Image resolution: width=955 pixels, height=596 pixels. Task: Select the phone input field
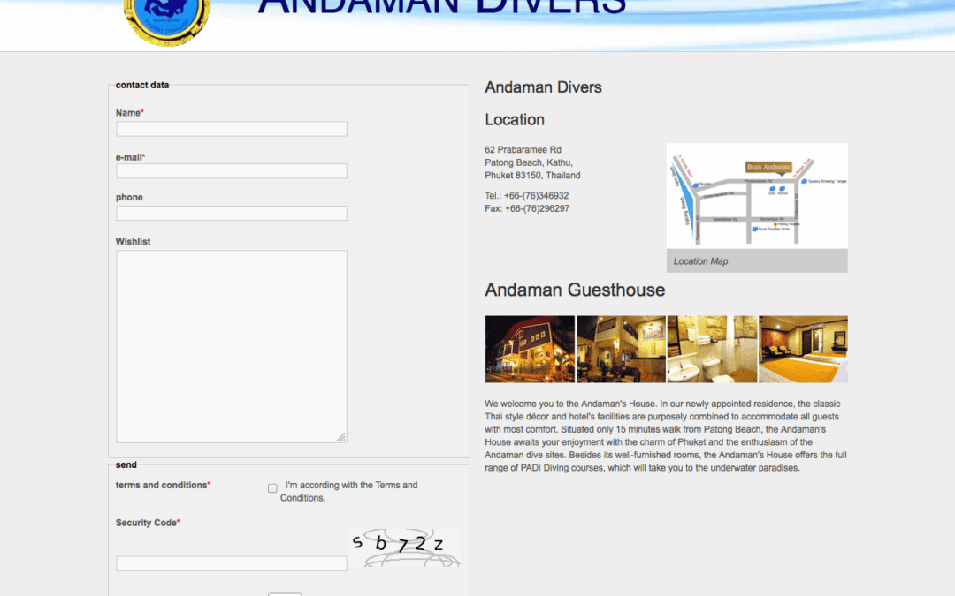point(232,213)
